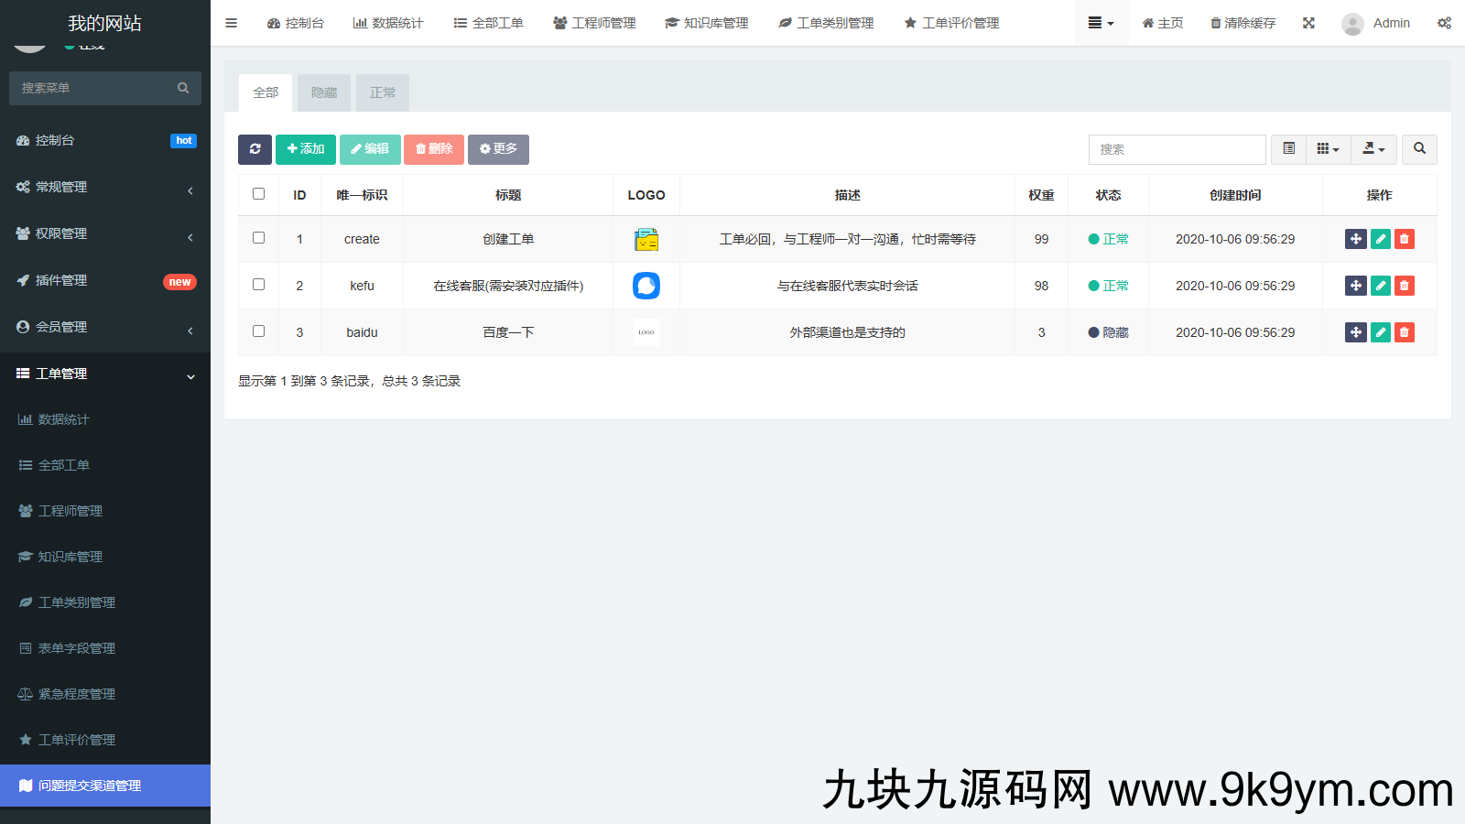Toggle the card view icon button

tap(1288, 149)
